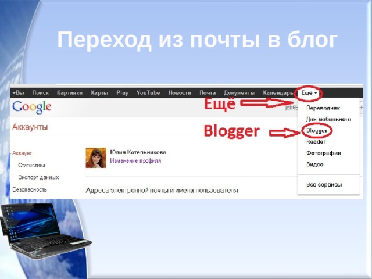Open Юлия Котельникова profile photo
Screen dimensions: 372x279
click(96, 158)
